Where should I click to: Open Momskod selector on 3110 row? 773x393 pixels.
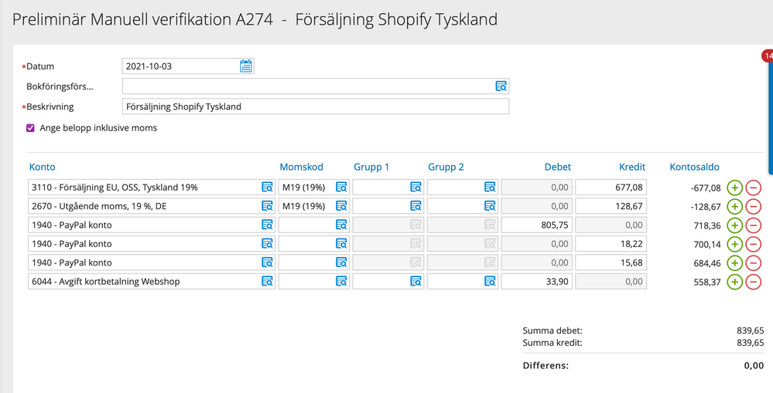coord(341,187)
